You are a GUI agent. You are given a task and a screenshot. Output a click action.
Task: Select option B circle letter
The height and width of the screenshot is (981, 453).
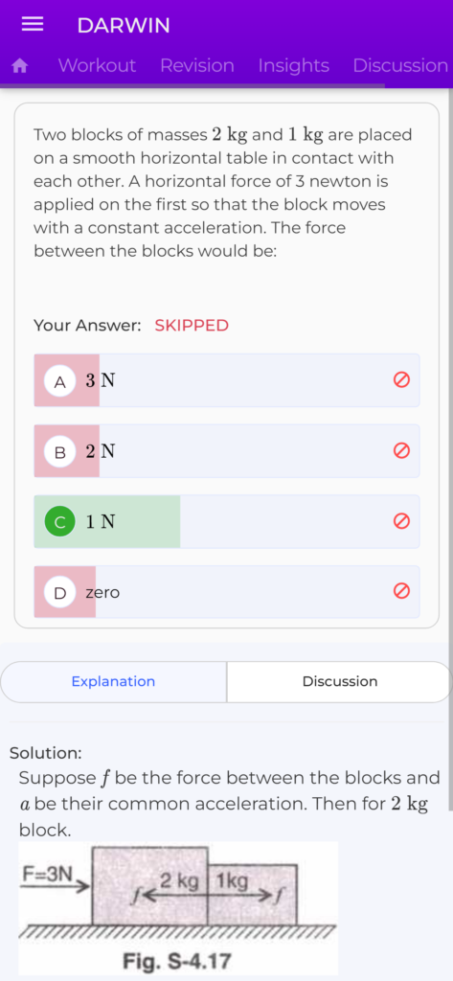click(60, 452)
